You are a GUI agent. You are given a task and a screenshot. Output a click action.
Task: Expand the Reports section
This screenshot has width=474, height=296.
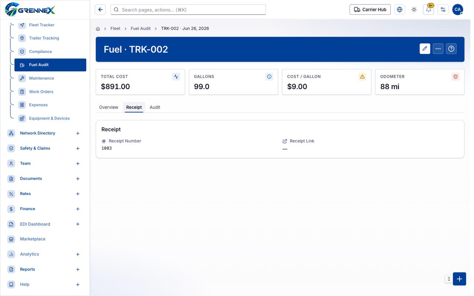[78, 269]
